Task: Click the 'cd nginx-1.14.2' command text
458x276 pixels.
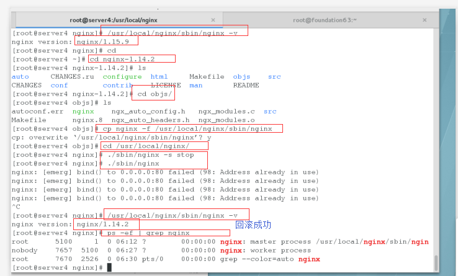Action: coord(122,60)
